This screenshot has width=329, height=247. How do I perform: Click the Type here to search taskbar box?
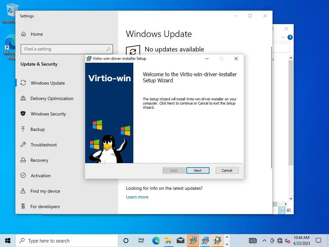tap(67, 241)
